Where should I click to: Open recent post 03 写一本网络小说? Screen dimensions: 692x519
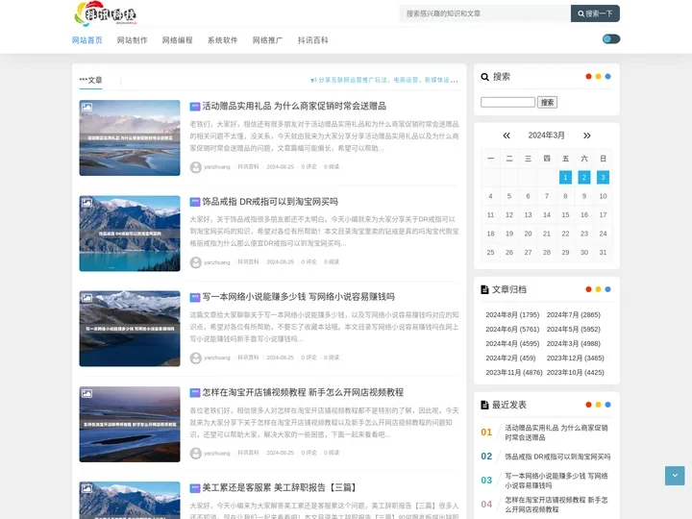pos(556,481)
